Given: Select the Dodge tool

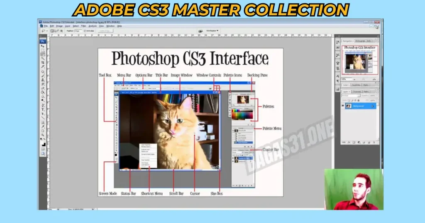Looking at the screenshot, I should [43, 100].
